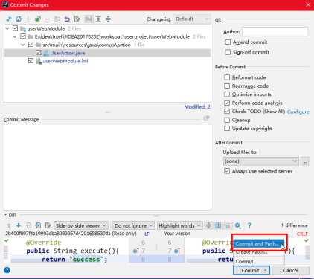Go to previous difference arrow
The image size is (314, 279).
[9, 225]
